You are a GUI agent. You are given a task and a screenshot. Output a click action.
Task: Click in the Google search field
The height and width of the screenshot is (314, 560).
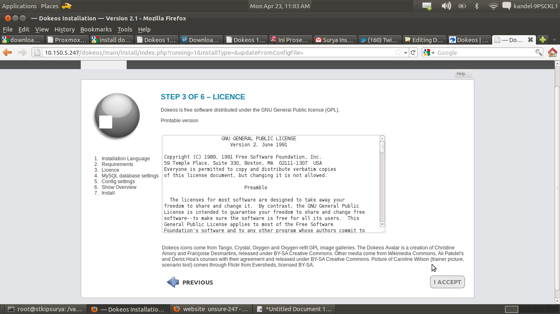pyautogui.click(x=484, y=52)
